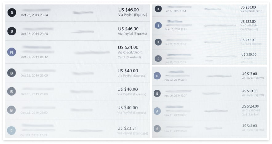Click the US $37.00 order amount
Viewport: 272px width, 144px height.
[x=248, y=40]
